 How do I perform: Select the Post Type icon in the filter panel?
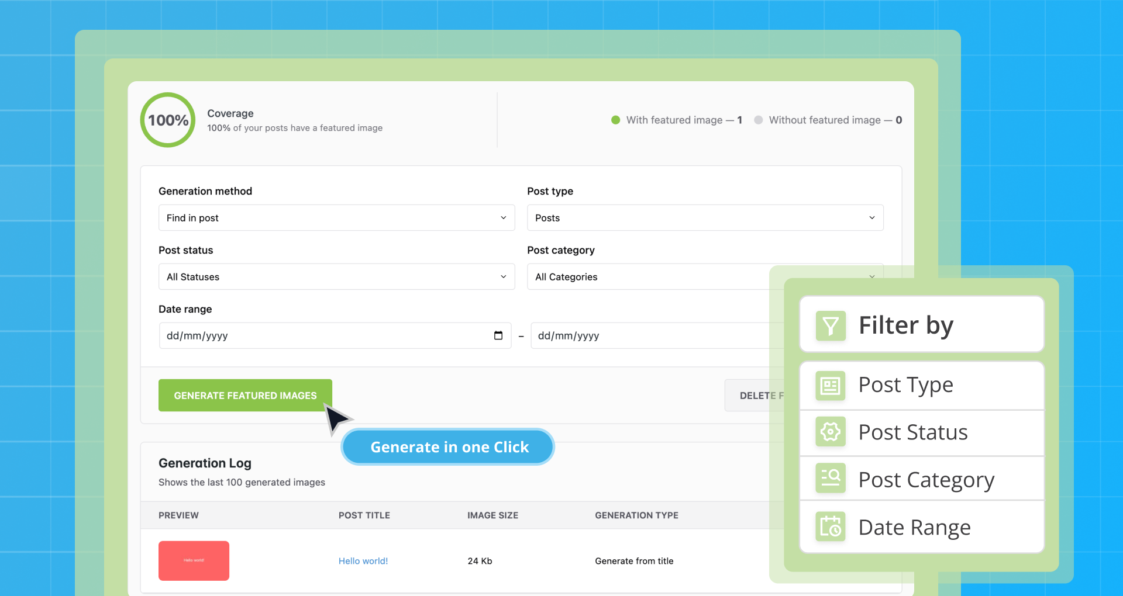coord(830,385)
